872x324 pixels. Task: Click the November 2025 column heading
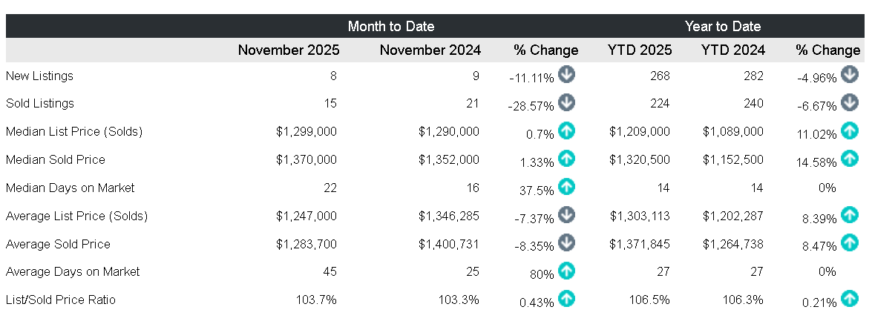coord(289,50)
